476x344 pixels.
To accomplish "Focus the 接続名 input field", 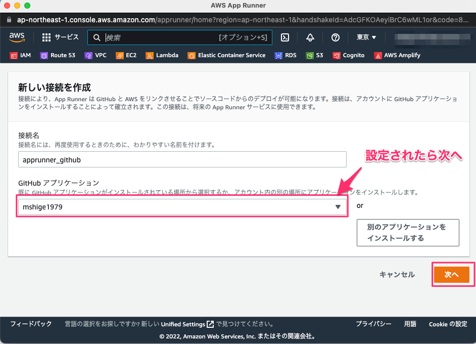I will point(182,159).
